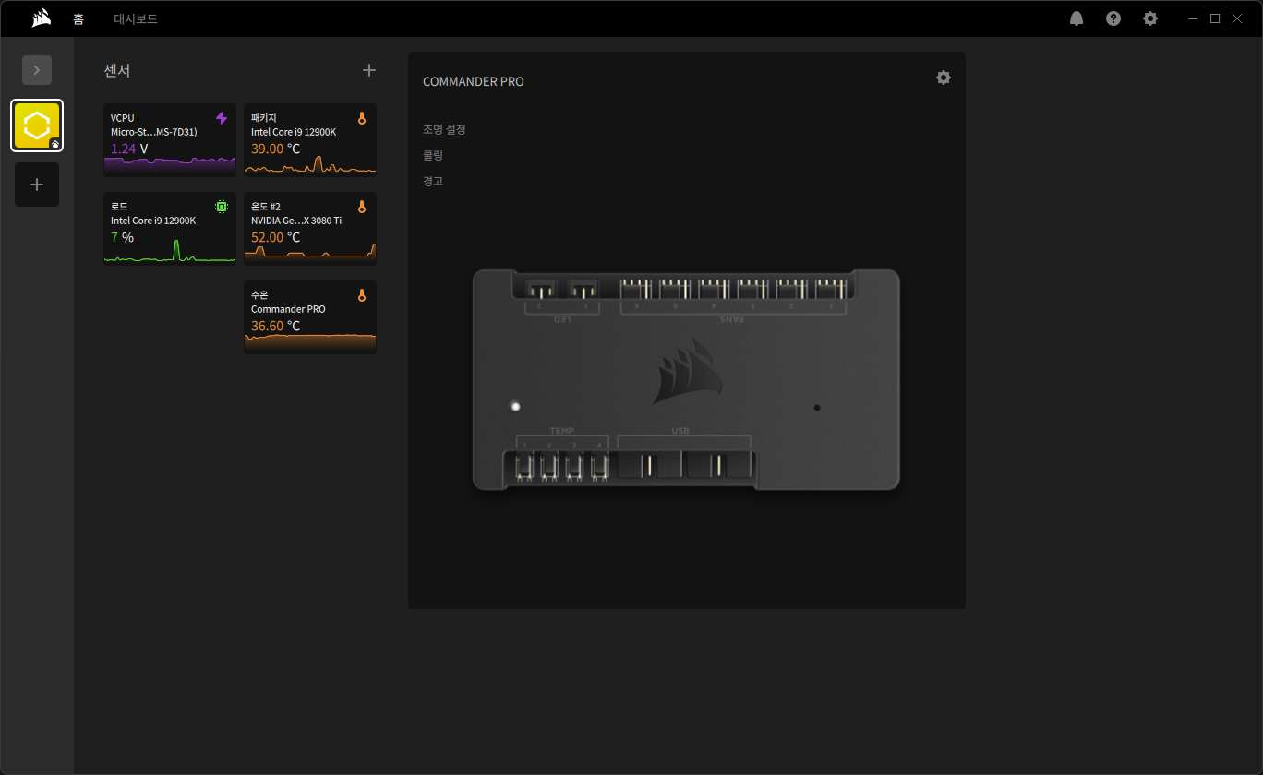Screen dimensions: 1263x775
Task: Select the Commander PRO 수온 sensor card
Action: point(310,317)
